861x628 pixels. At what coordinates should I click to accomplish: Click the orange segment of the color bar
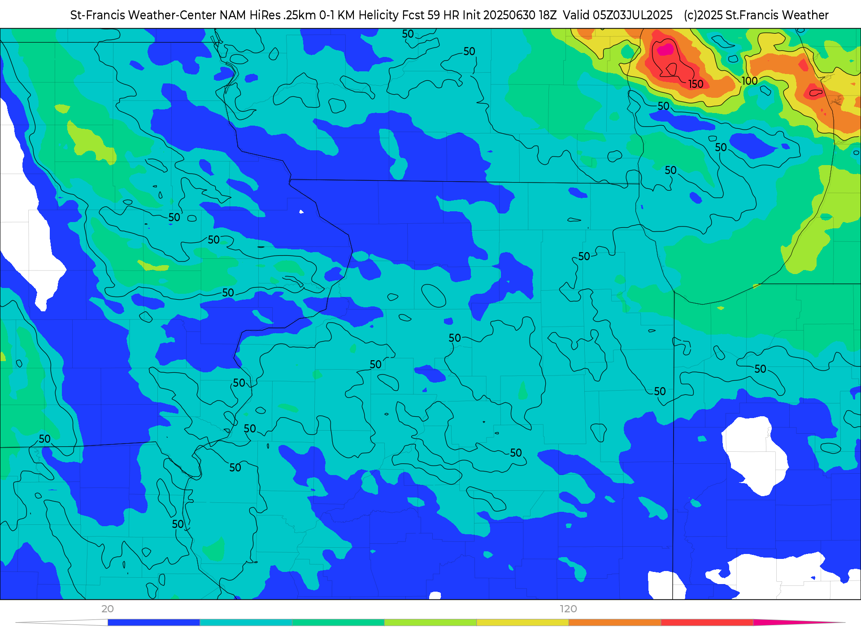tap(615, 623)
